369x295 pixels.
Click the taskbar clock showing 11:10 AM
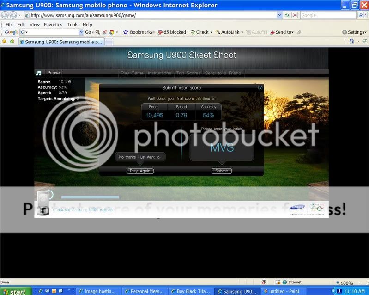[x=354, y=291]
